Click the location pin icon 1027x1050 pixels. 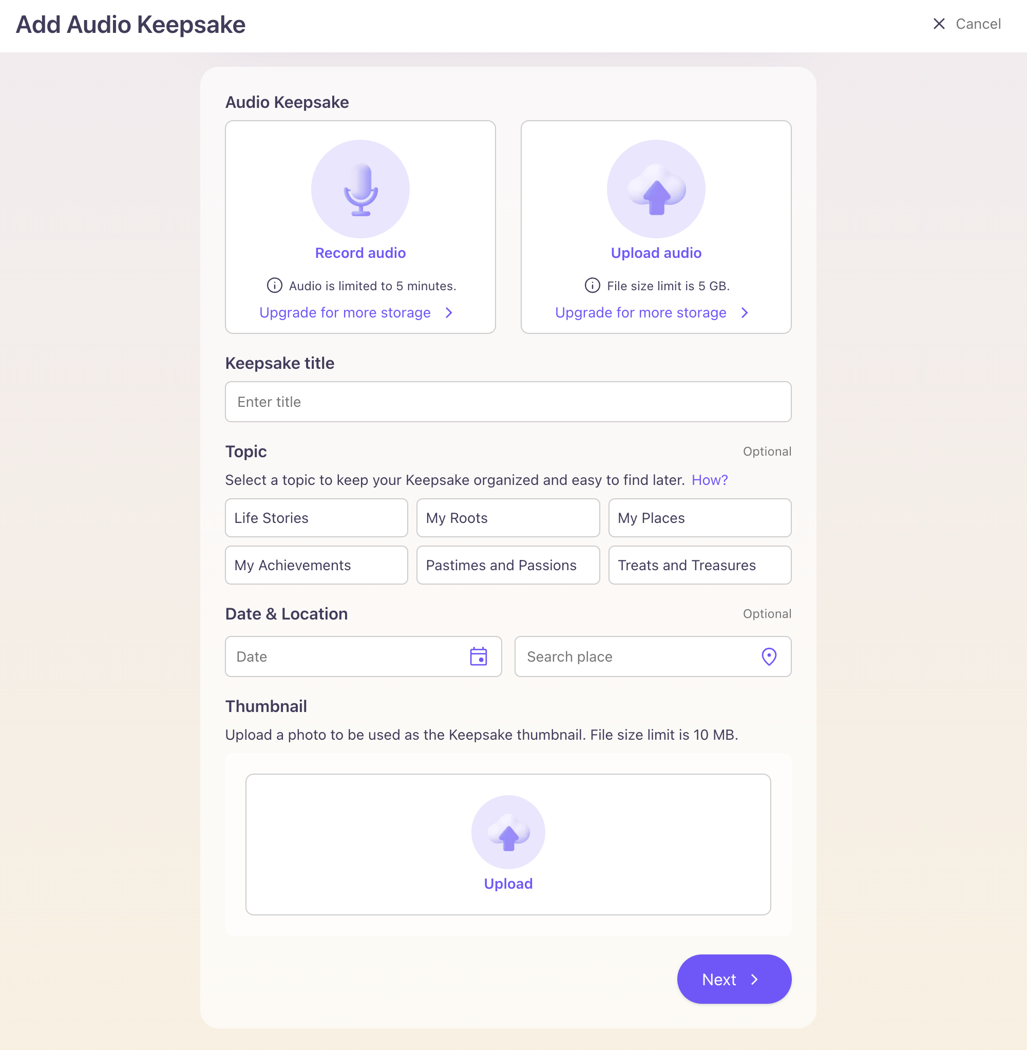[769, 656]
